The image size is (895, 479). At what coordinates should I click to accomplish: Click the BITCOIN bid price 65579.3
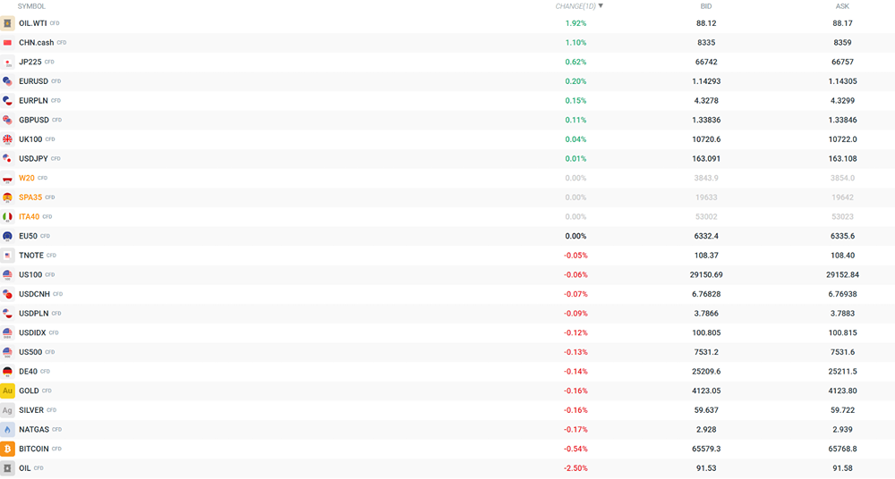tap(706, 449)
